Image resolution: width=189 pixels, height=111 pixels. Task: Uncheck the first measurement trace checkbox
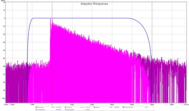coord(36,107)
